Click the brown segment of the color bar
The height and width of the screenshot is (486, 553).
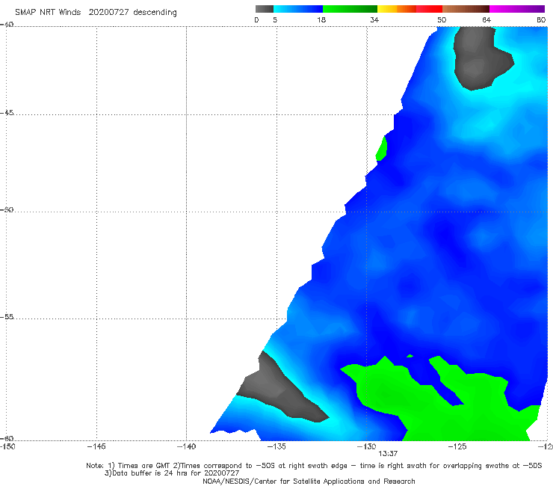pos(466,9)
